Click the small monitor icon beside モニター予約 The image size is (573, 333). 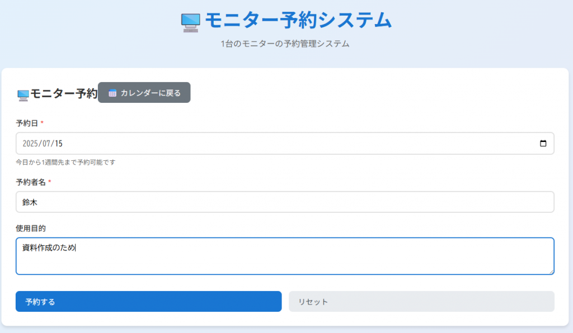23,95
